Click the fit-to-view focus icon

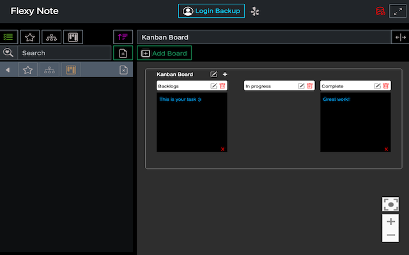point(390,204)
